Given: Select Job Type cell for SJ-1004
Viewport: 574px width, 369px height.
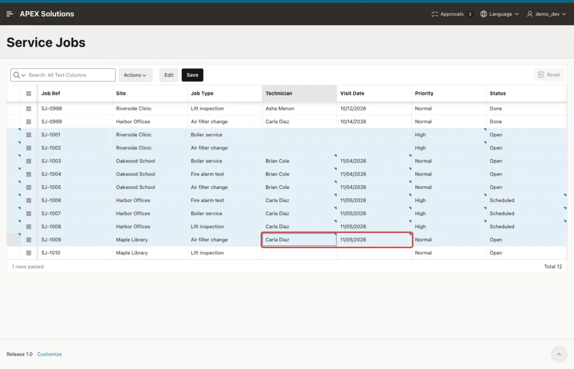Looking at the screenshot, I should point(225,174).
